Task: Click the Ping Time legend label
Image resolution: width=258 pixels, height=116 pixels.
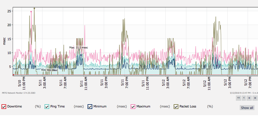Action: pos(57,107)
